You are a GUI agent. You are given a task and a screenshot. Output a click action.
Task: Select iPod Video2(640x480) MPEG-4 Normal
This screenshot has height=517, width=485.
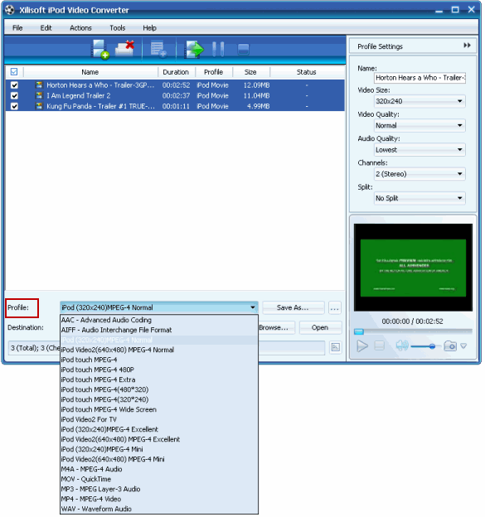coord(159,350)
